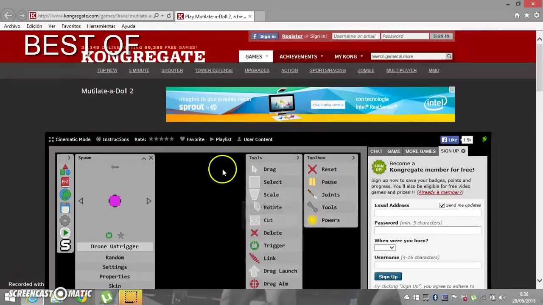Click the Email Address input field
Viewport: 543px width, 305px height.
[428, 213]
